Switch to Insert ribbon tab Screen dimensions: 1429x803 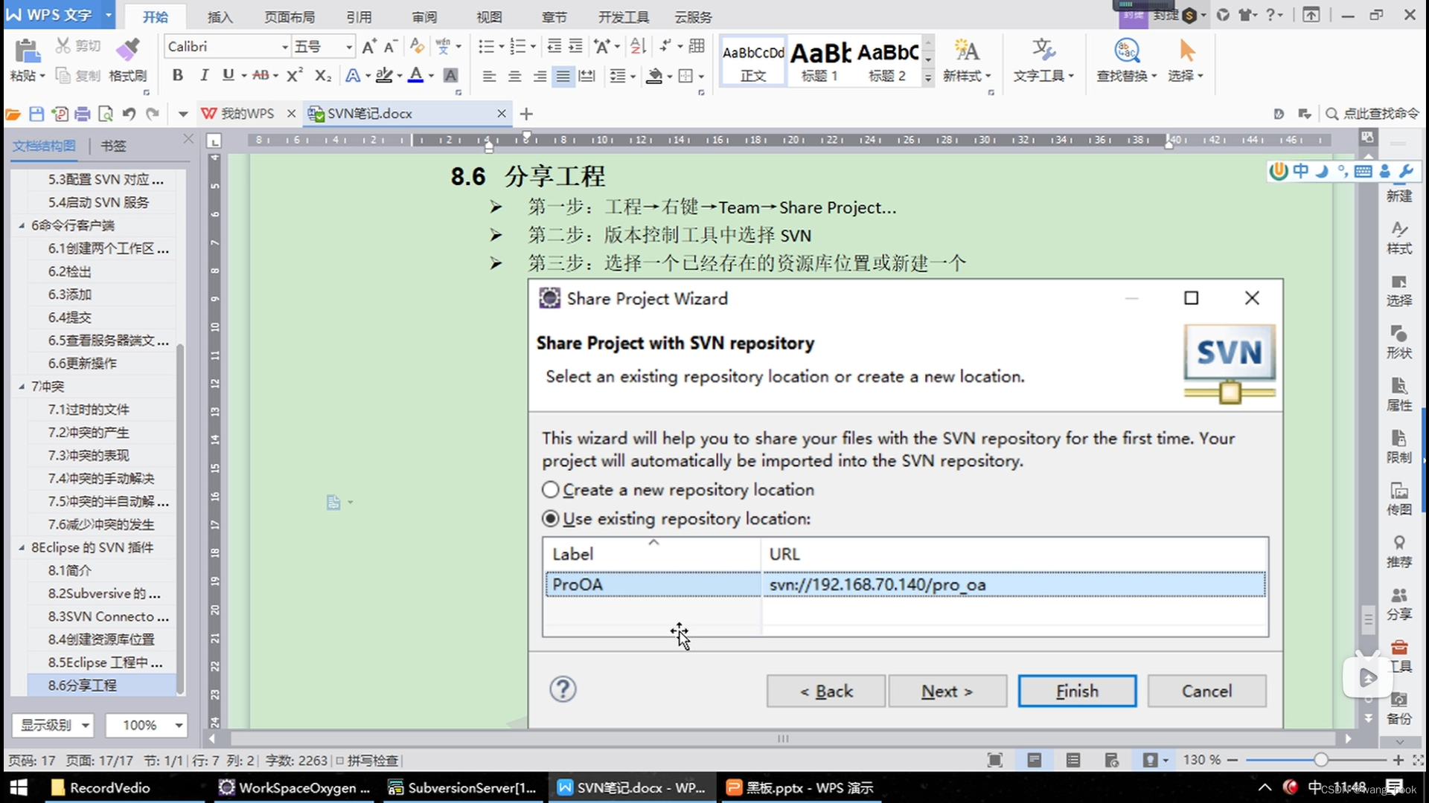point(220,16)
